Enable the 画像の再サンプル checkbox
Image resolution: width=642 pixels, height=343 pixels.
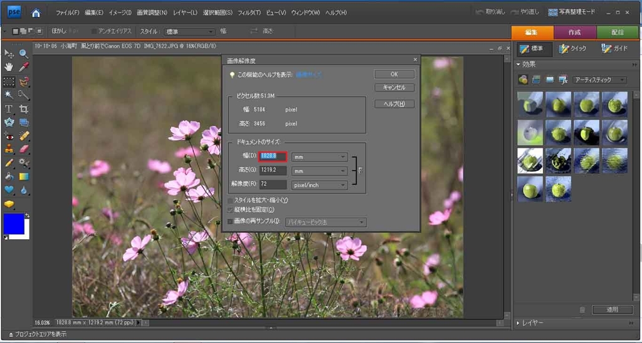230,222
